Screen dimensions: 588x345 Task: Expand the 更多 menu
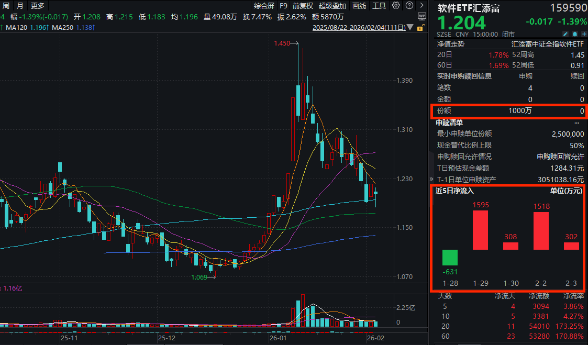click(x=37, y=5)
